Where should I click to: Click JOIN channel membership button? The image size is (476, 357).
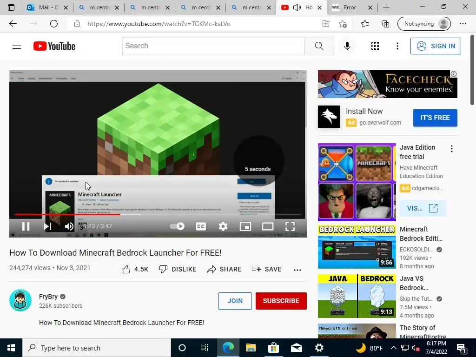235,301
